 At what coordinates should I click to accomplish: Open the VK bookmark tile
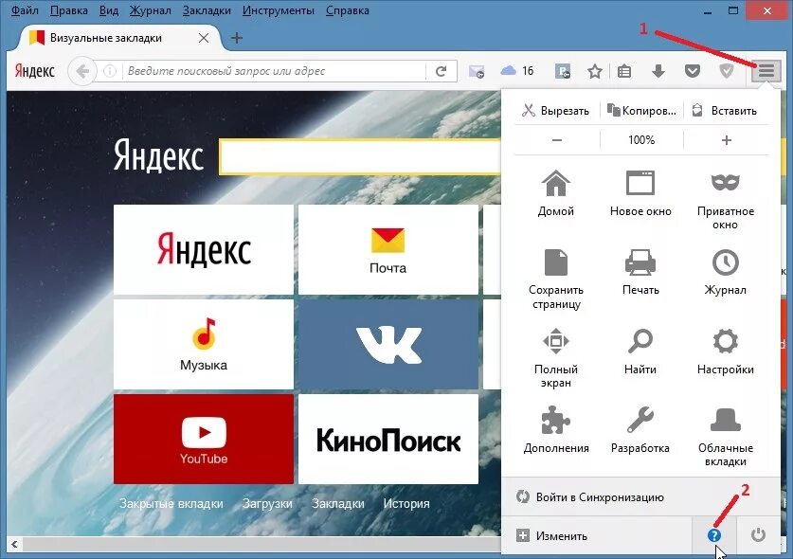pos(387,345)
